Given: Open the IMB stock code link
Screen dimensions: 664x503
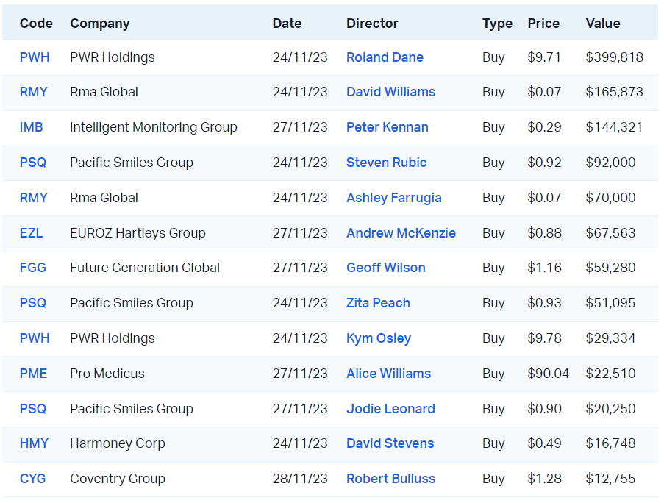Looking at the screenshot, I should pos(31,127).
